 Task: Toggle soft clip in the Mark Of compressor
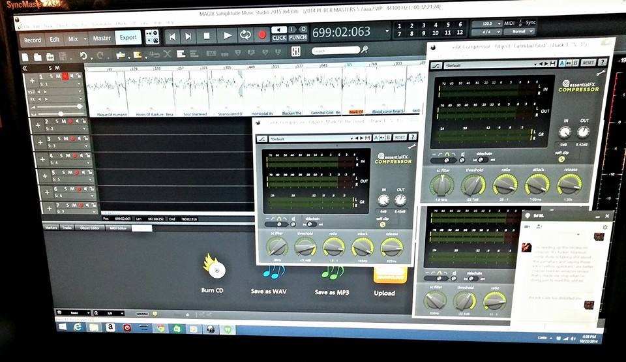tap(383, 224)
